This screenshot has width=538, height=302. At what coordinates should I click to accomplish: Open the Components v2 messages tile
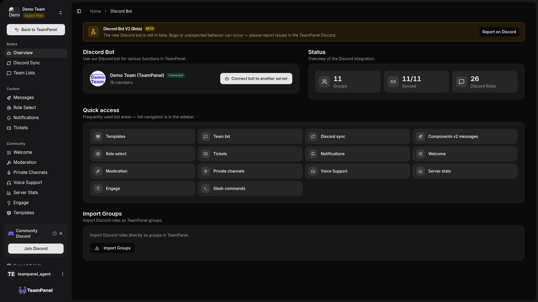point(465,136)
